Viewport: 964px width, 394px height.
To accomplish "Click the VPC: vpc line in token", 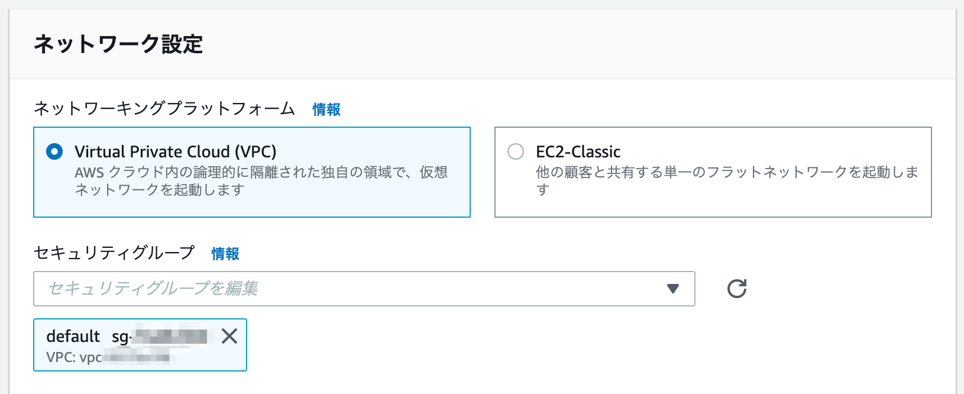I will click(x=108, y=357).
